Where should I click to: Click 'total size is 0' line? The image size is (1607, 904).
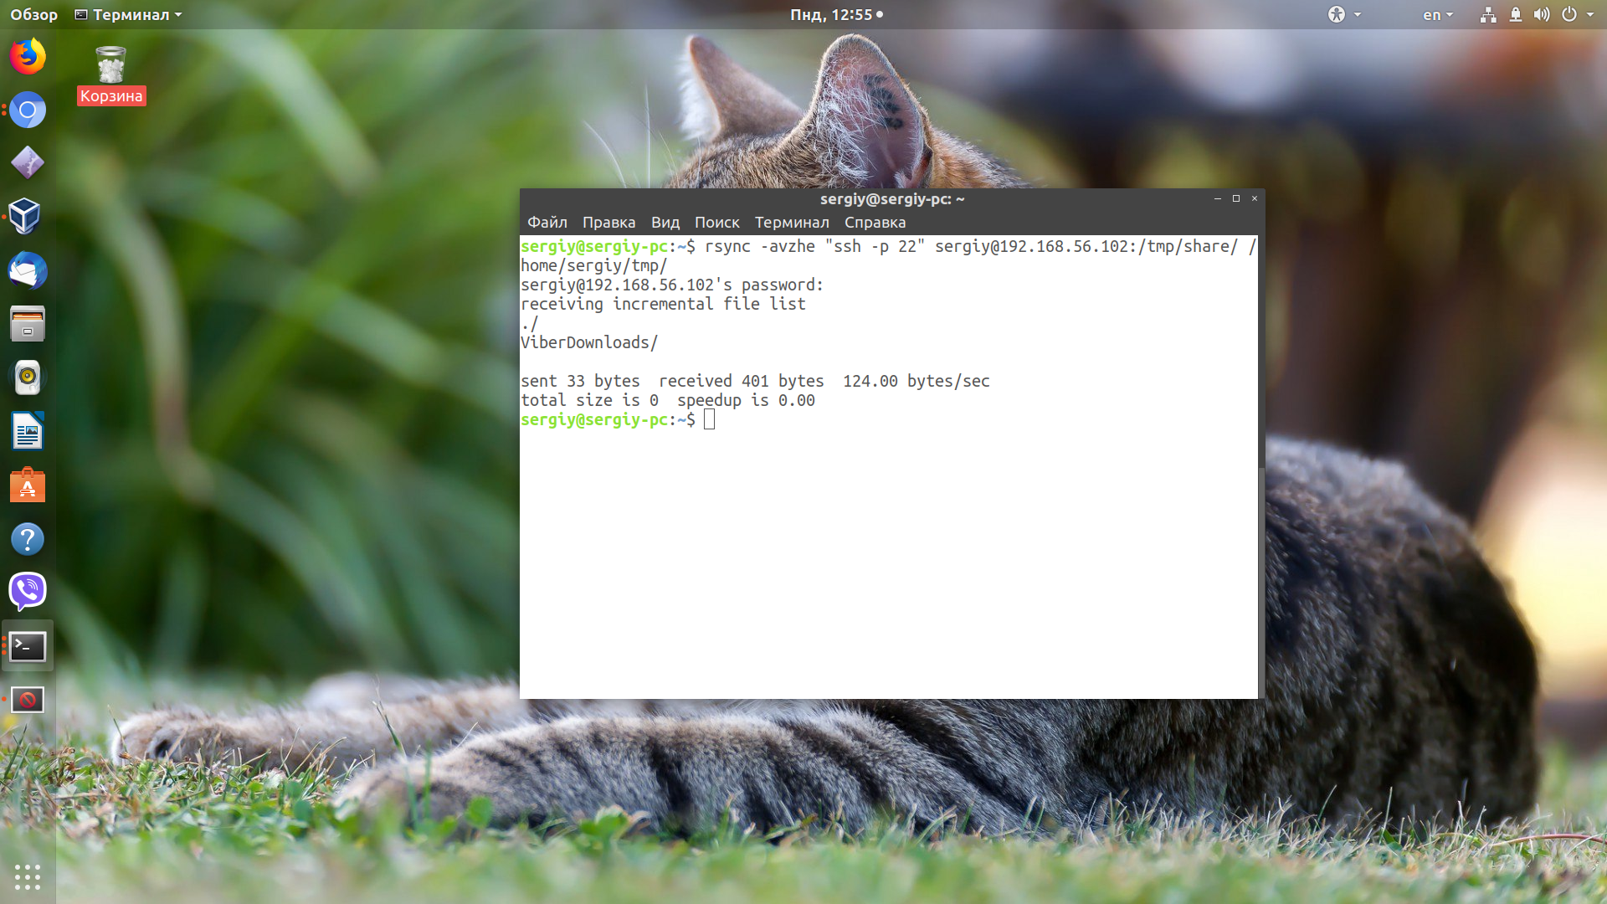click(x=668, y=400)
